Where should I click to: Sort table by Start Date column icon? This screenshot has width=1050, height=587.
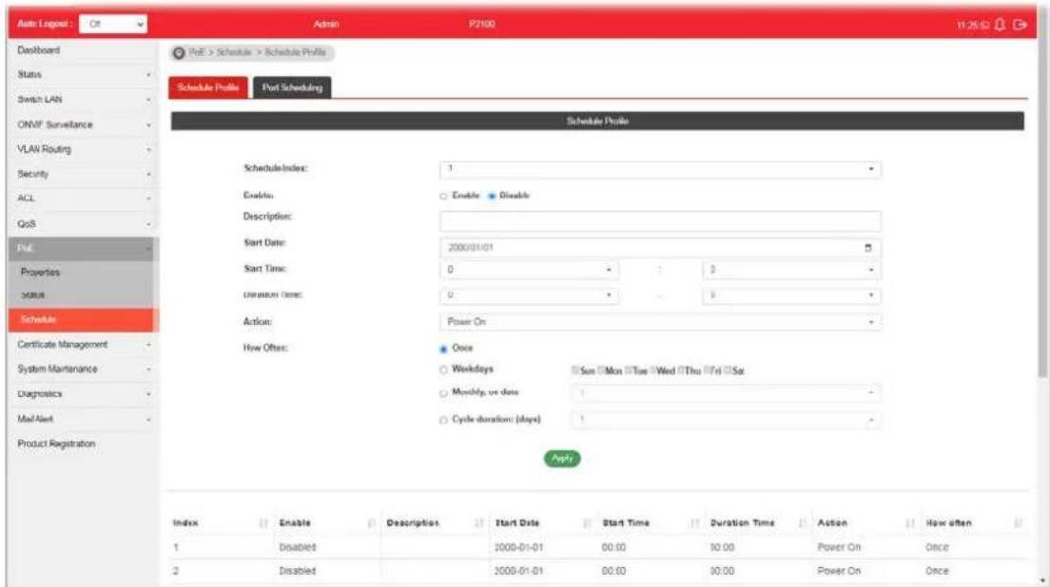tap(587, 522)
